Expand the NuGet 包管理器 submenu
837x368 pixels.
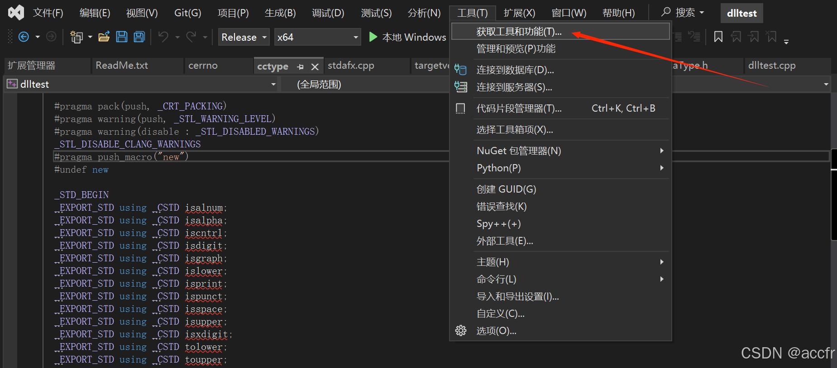pyautogui.click(x=662, y=151)
